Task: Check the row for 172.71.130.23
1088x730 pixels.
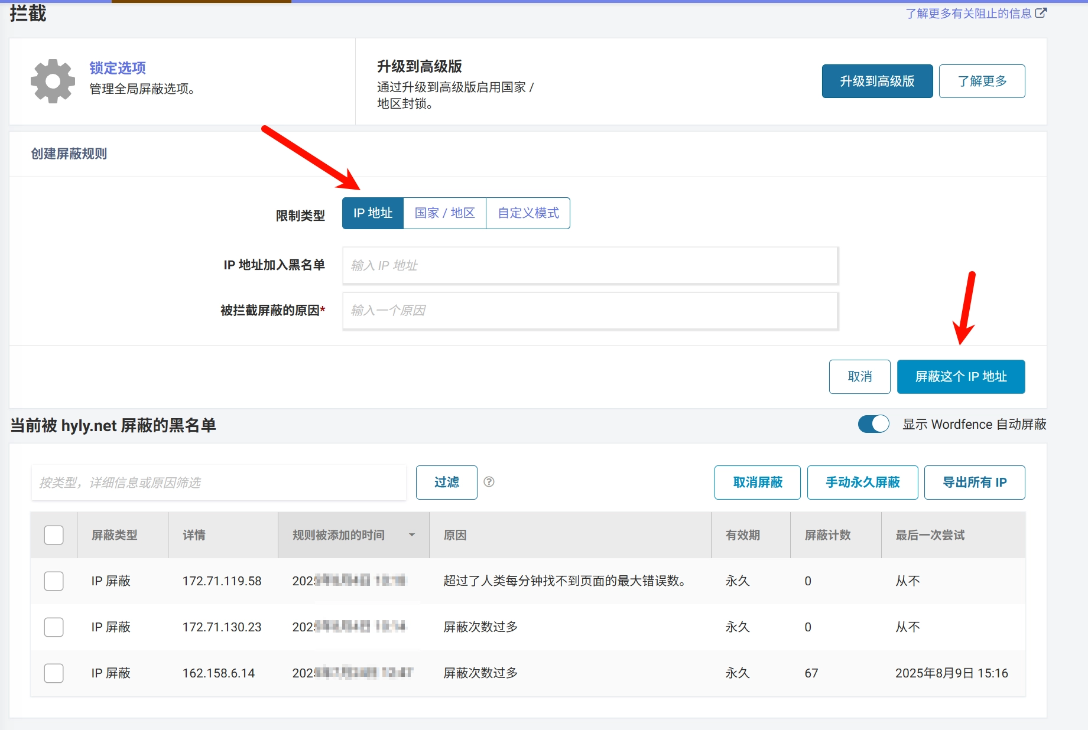Action: pyautogui.click(x=54, y=627)
